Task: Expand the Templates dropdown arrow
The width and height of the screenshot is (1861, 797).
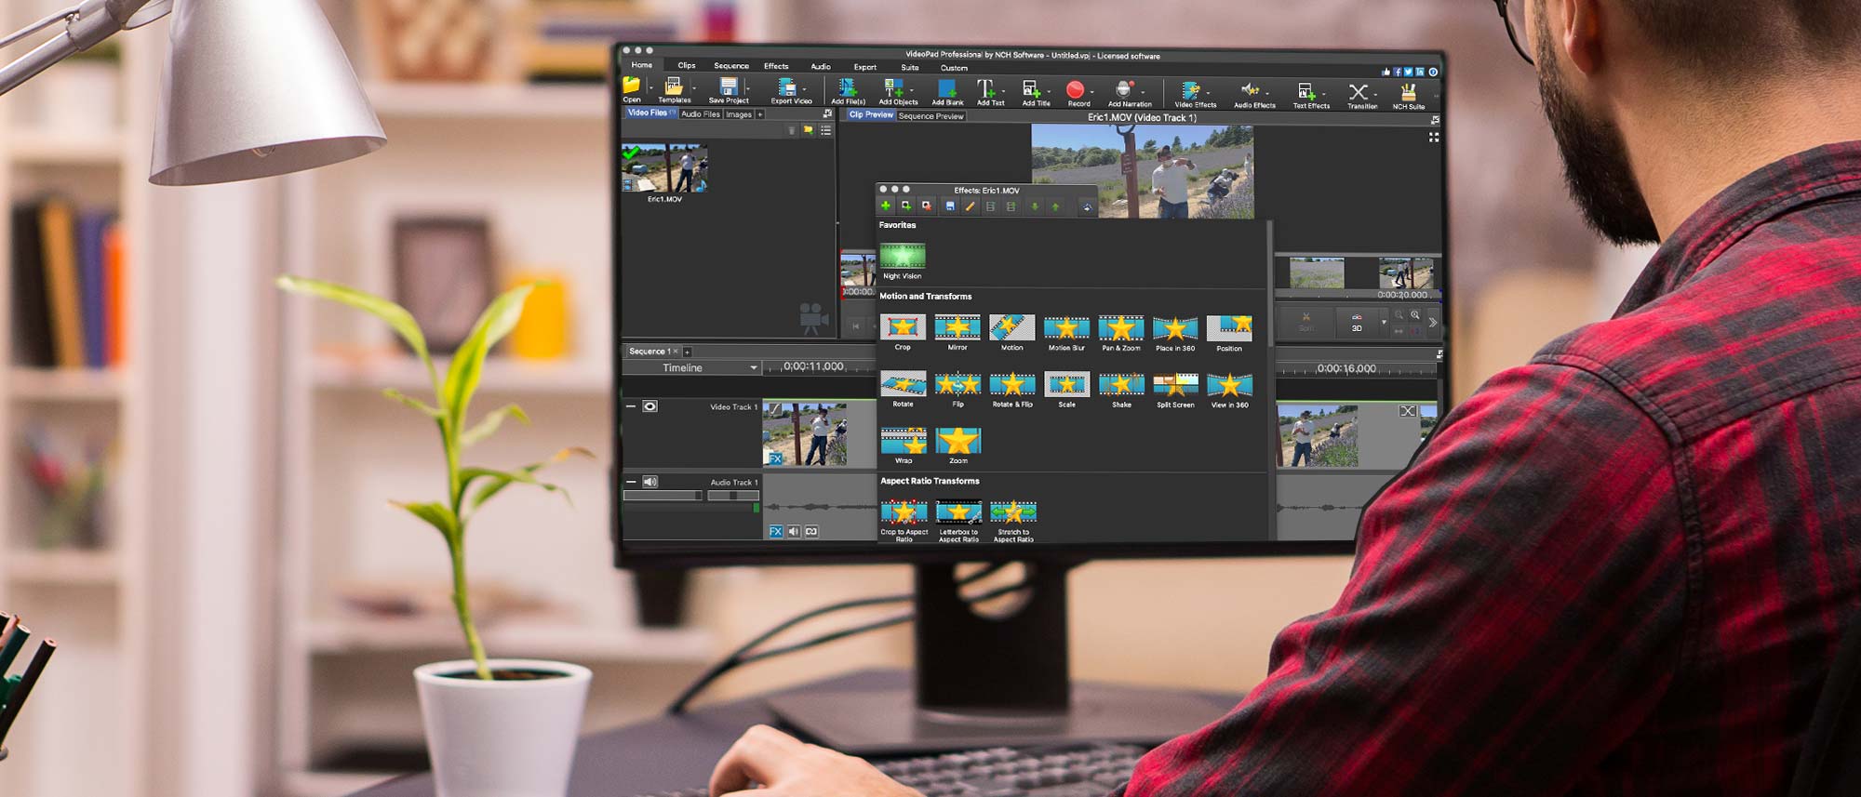Action: tap(694, 88)
